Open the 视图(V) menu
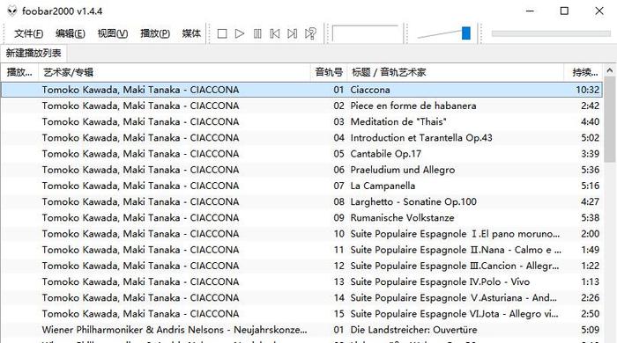Viewport: 617px width, 343px height. tap(113, 33)
